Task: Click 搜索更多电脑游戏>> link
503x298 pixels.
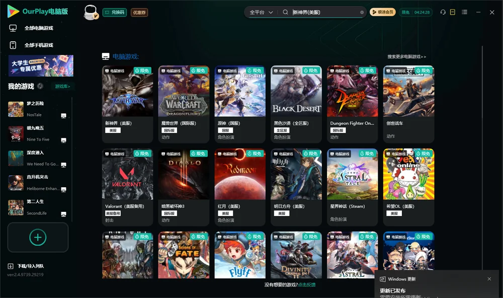Action: click(x=407, y=57)
